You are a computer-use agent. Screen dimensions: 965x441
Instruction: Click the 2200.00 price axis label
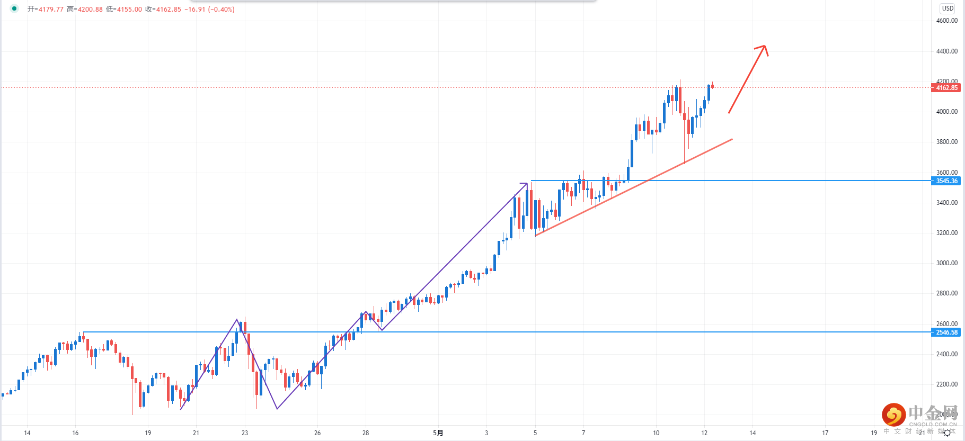[946, 384]
